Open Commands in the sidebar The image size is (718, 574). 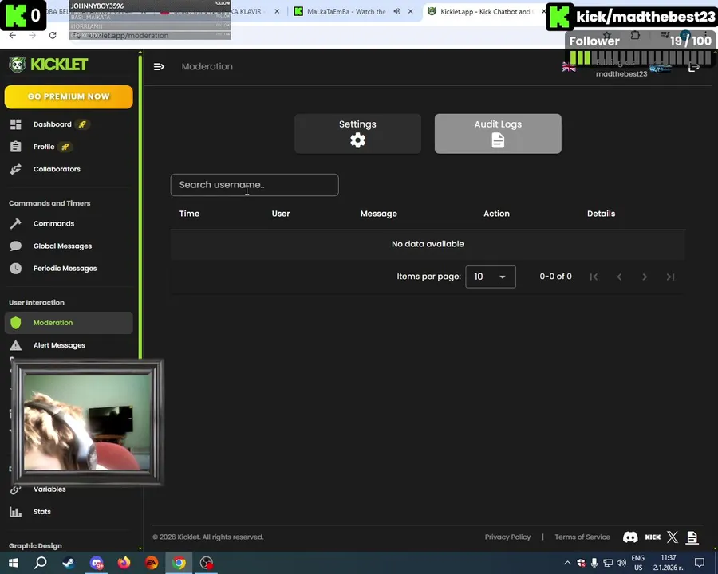[x=69, y=223]
